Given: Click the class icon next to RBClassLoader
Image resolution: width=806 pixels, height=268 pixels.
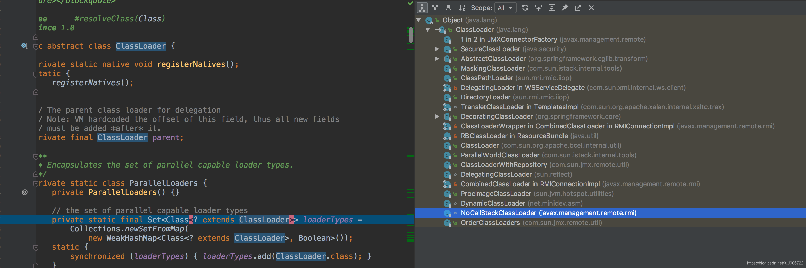Looking at the screenshot, I should 447,136.
